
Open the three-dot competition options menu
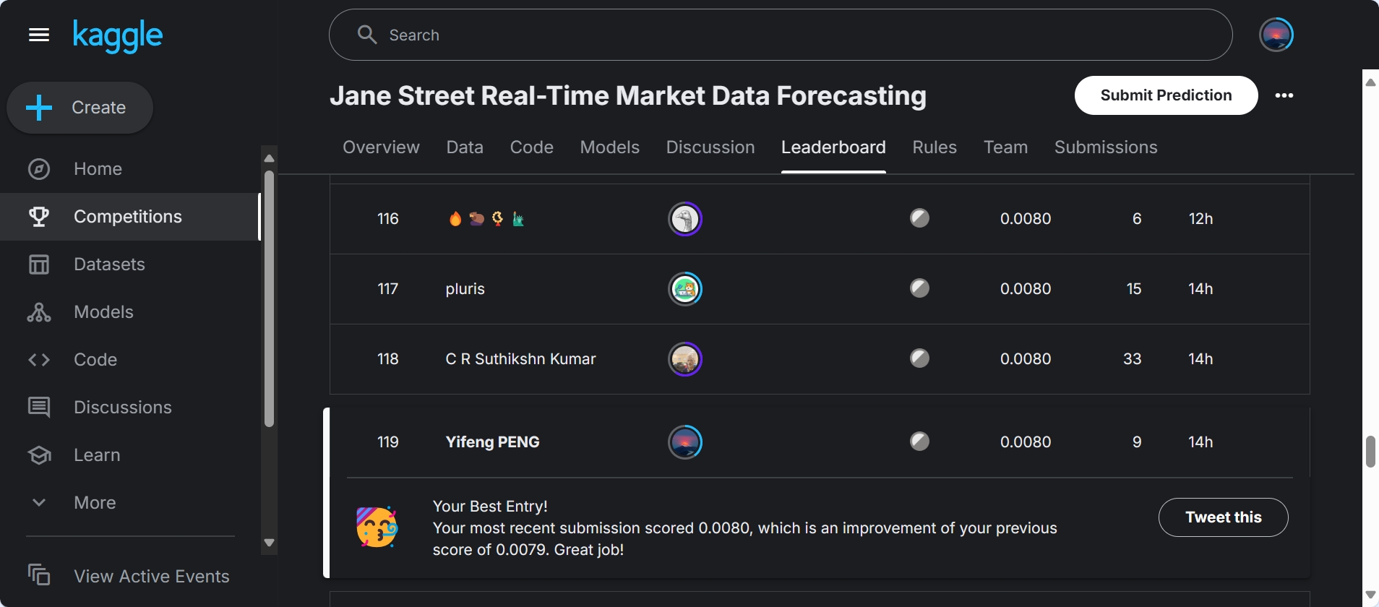1284,95
